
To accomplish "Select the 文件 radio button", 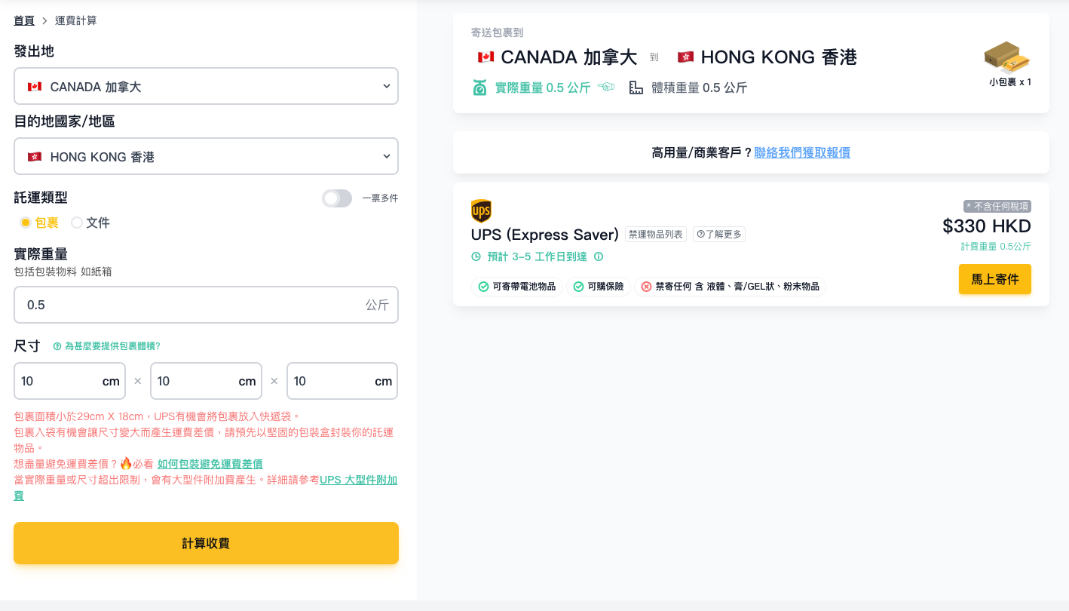I will pos(77,223).
